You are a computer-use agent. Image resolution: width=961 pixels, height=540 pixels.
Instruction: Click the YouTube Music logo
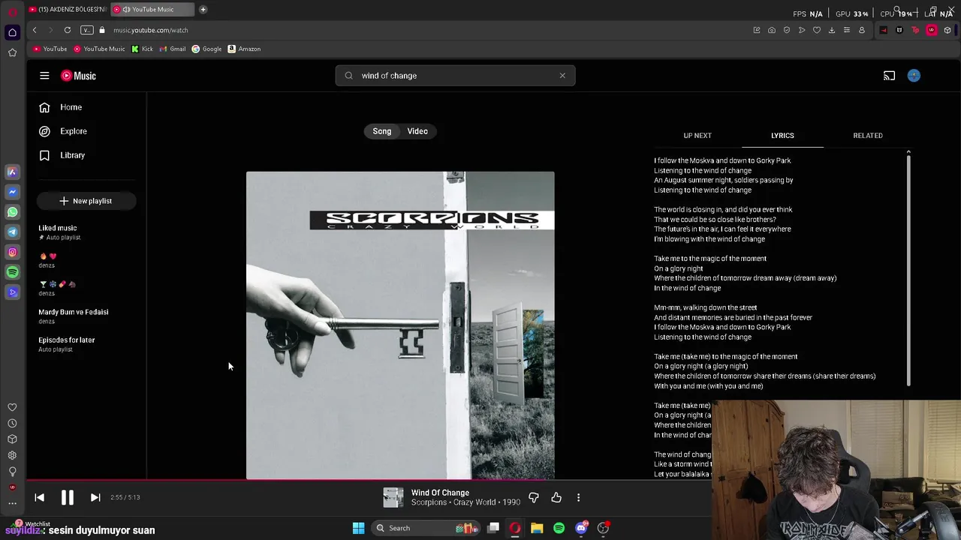tap(79, 76)
